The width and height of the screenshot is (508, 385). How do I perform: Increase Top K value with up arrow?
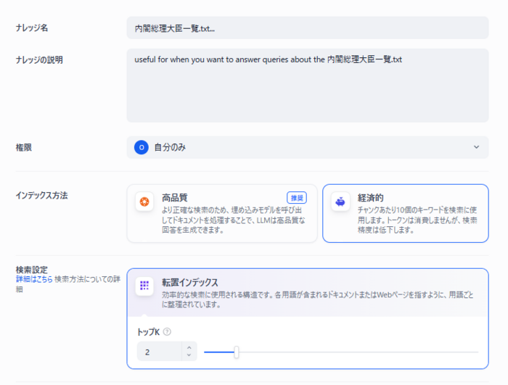point(189,348)
